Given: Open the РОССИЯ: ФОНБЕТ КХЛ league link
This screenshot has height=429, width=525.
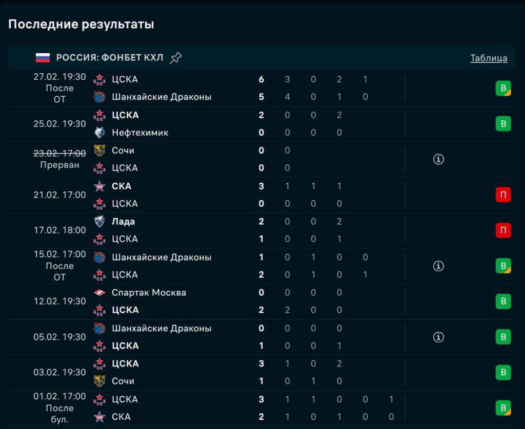Looking at the screenshot, I should 110,58.
